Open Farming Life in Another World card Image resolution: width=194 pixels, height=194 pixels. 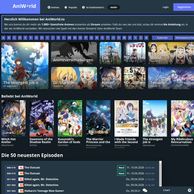point(171,53)
